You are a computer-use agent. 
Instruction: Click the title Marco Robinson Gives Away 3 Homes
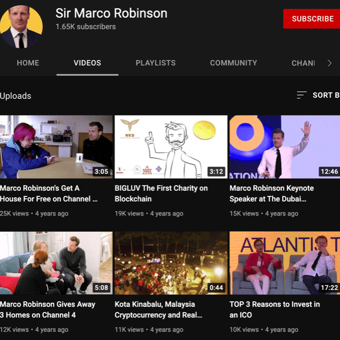[47, 310]
